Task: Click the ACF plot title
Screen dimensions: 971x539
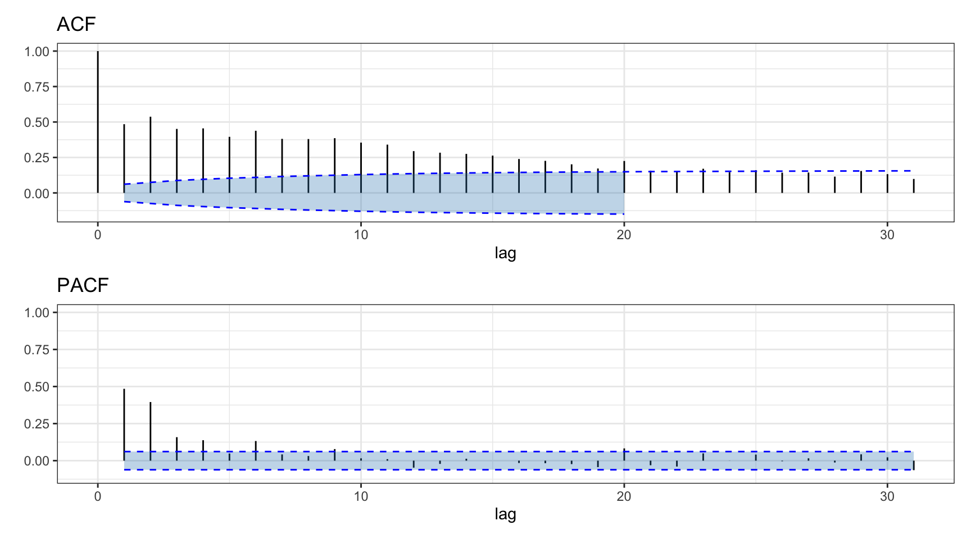Action: (76, 22)
